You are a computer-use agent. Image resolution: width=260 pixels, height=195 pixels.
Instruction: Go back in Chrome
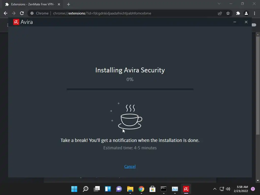(x=6, y=13)
